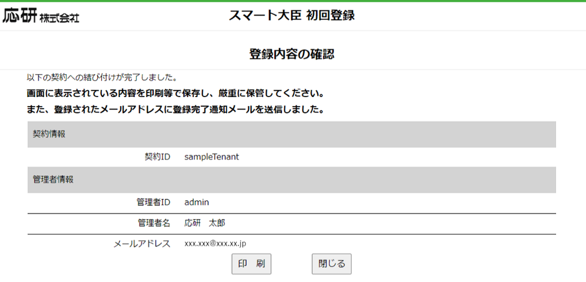Click the 登録内容の確認 heading
Image resolution: width=586 pixels, height=282 pixels.
292,54
